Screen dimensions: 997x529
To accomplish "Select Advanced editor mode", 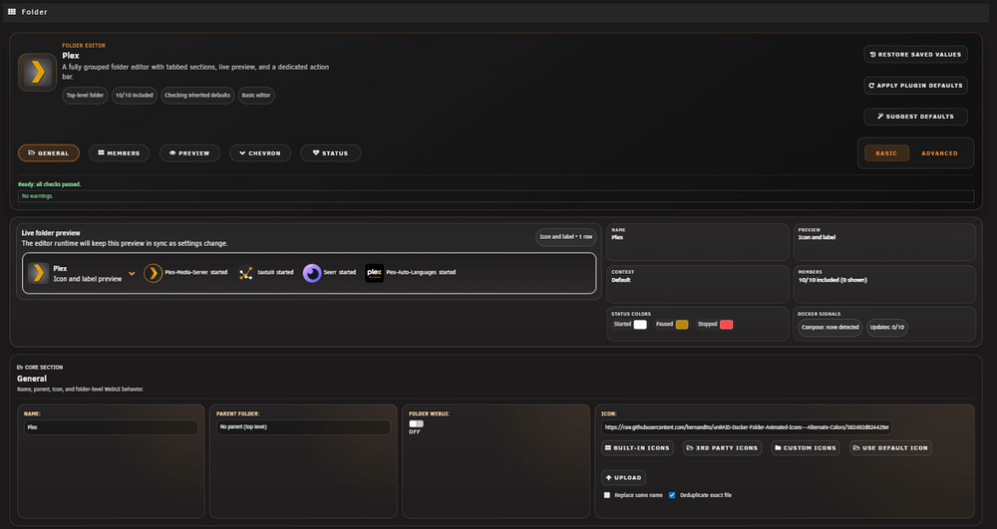I will tap(939, 153).
